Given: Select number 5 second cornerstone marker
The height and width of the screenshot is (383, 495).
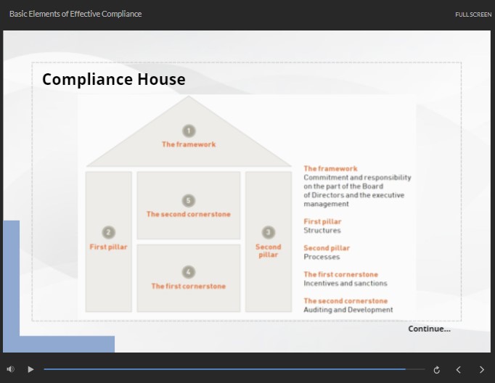Looking at the screenshot, I should pos(189,201).
